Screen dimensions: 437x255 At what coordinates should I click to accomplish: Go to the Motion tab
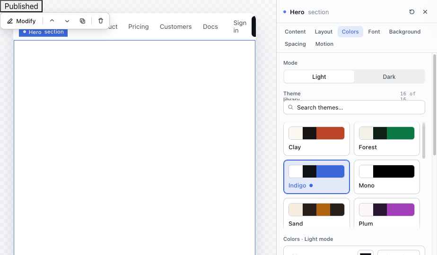324,44
